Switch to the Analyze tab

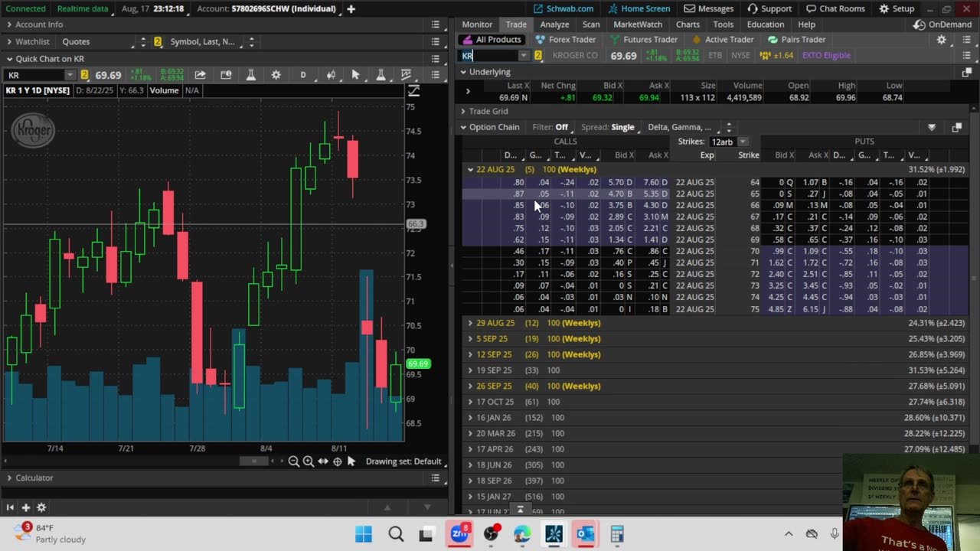click(554, 24)
